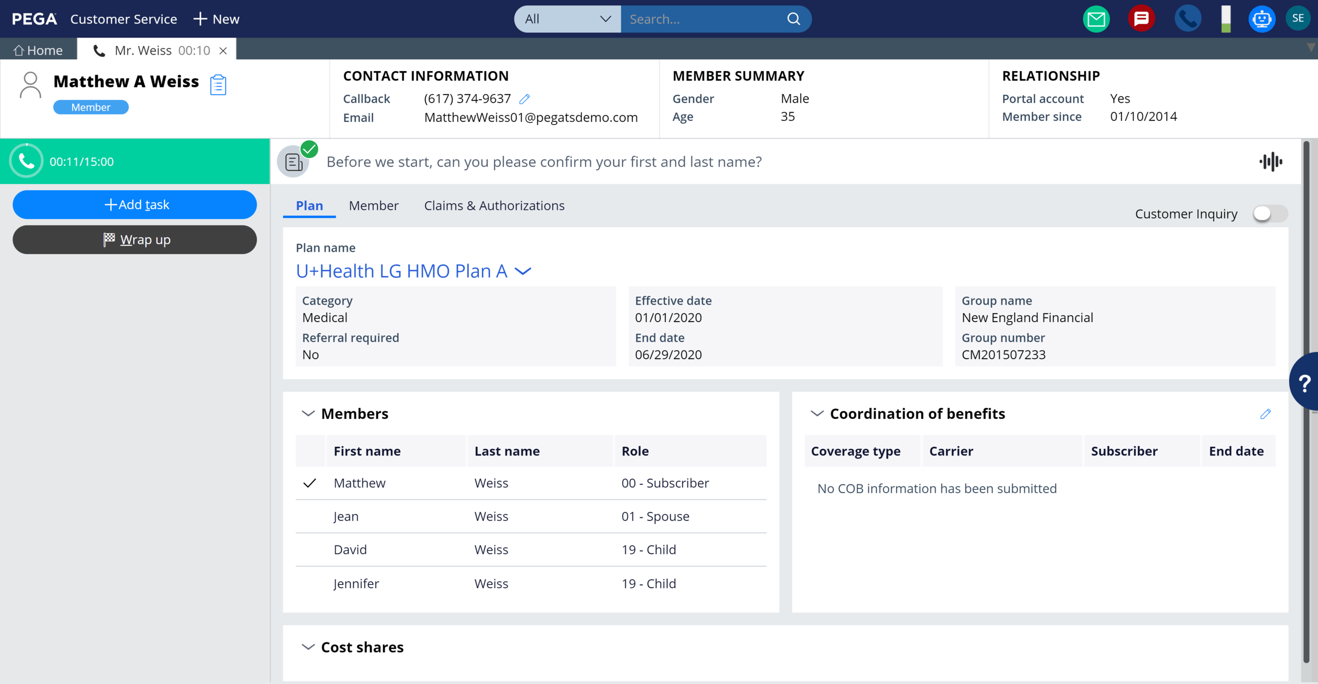Open the All search category dropdown
This screenshot has height=684, width=1318.
(x=567, y=19)
